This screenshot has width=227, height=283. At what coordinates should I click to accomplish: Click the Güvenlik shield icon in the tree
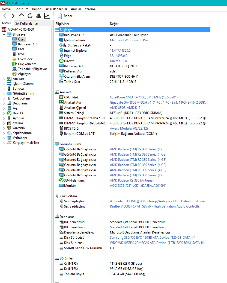coord(9,128)
